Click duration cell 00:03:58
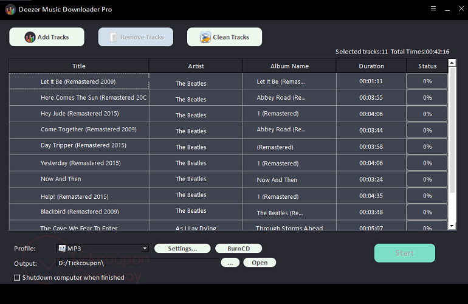The image size is (468, 304). click(371, 147)
